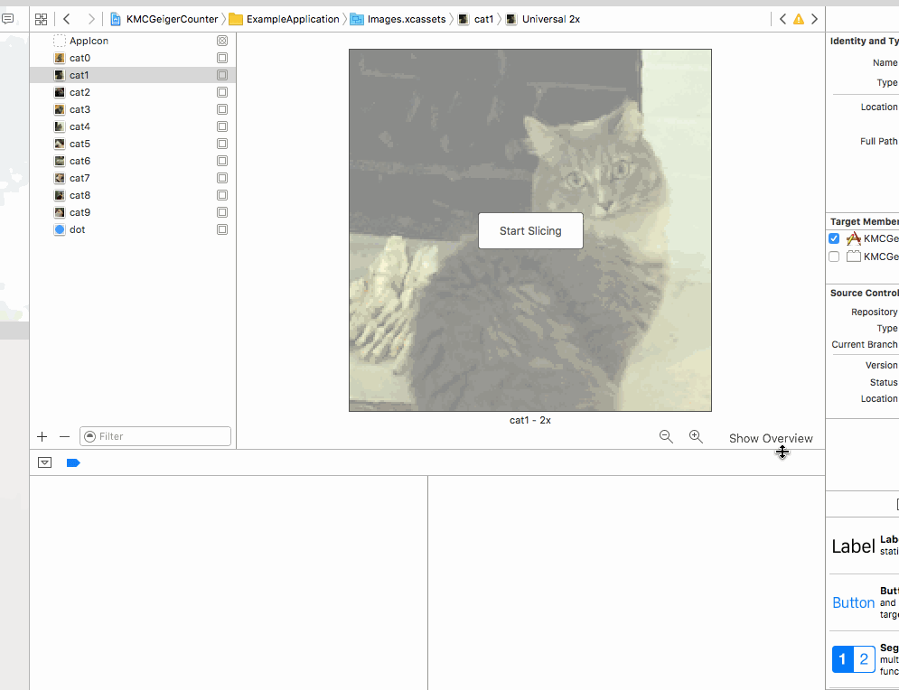The image size is (899, 690).
Task: Click the blue filter bar icon
Action: pos(73,462)
